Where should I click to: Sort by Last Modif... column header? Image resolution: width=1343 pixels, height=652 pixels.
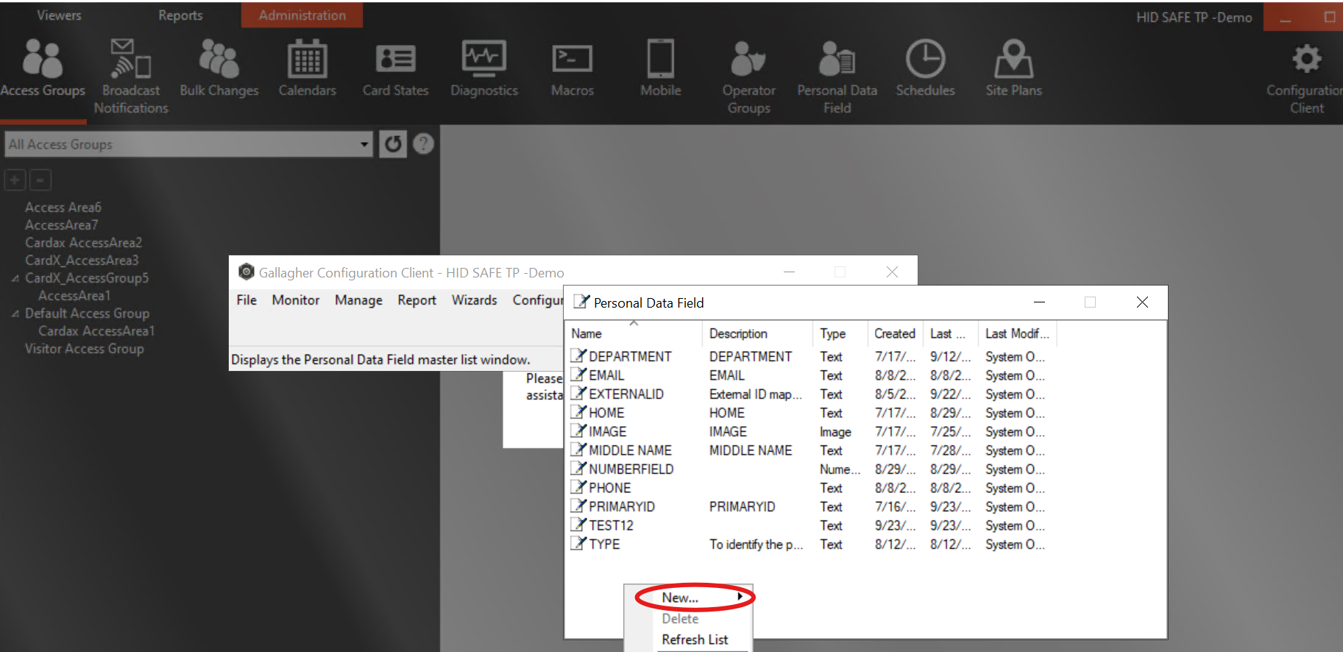(x=1017, y=333)
